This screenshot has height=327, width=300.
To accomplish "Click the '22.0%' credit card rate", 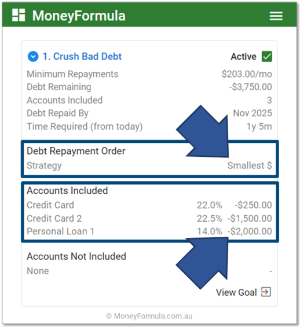I will [210, 205].
